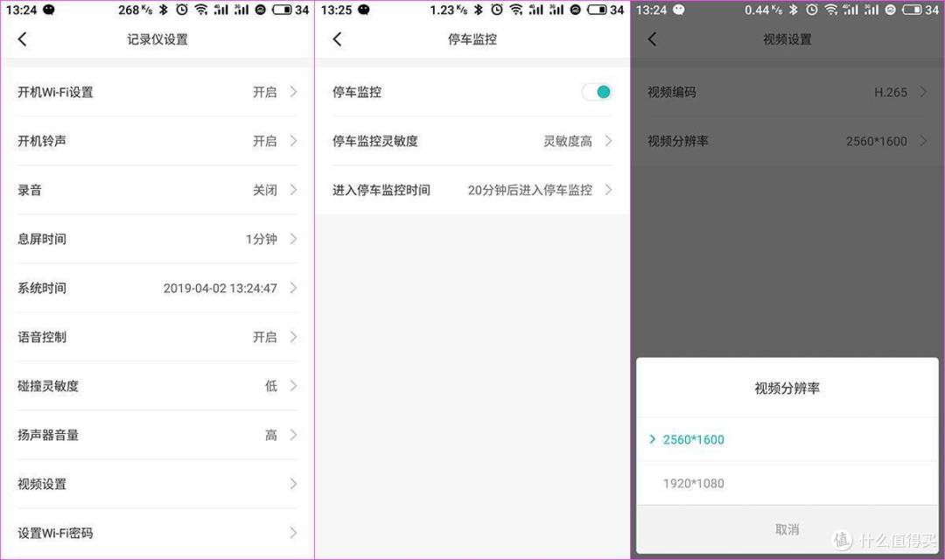Tap 开启 value in 语音控制 row
Viewport: 945px width, 560px height.
pos(264,337)
